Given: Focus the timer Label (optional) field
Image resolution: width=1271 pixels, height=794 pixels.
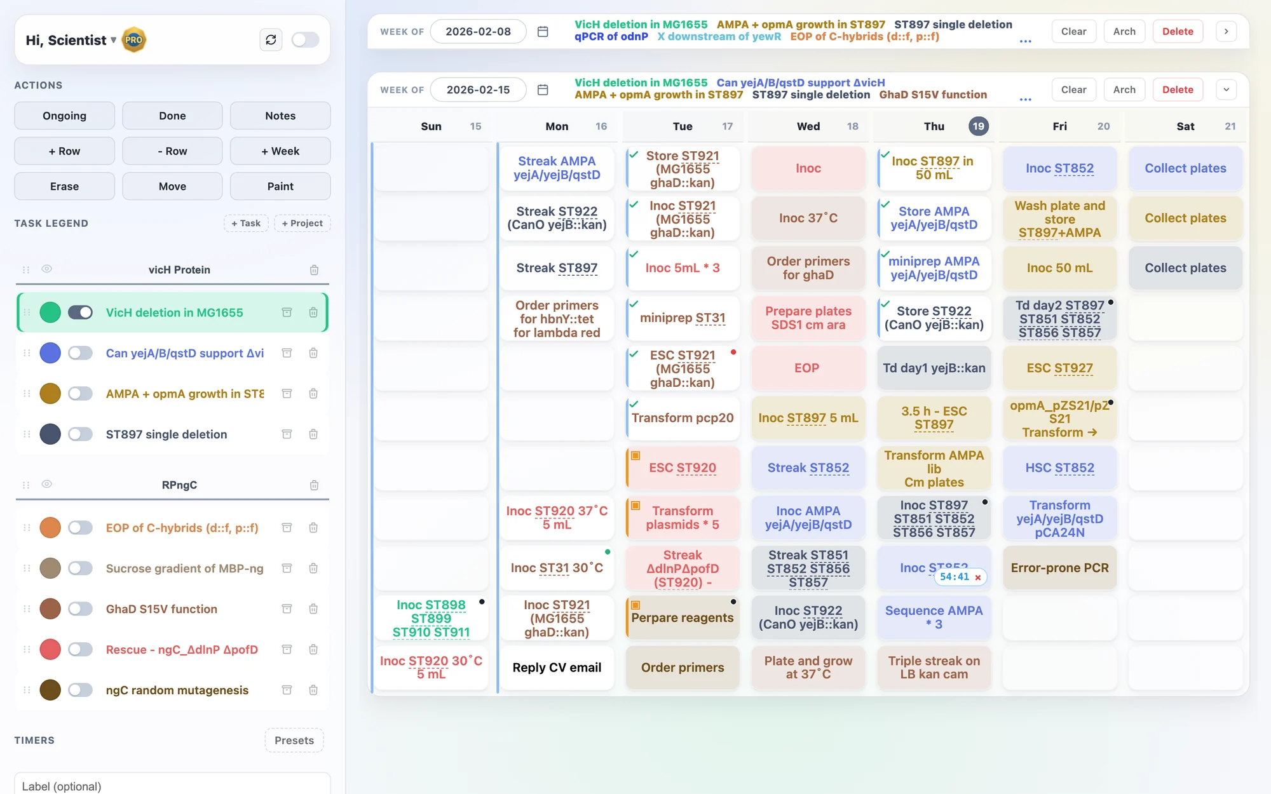Looking at the screenshot, I should pyautogui.click(x=172, y=785).
